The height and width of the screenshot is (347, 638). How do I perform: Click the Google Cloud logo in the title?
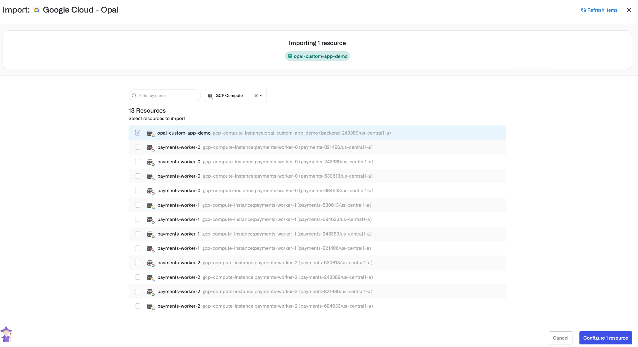pos(37,10)
